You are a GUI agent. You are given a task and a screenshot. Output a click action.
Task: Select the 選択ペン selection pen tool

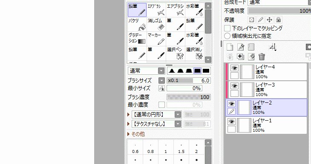[x=176, y=53]
